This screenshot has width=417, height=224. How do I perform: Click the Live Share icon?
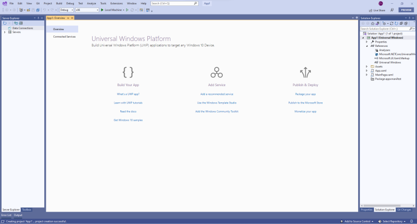371,10
